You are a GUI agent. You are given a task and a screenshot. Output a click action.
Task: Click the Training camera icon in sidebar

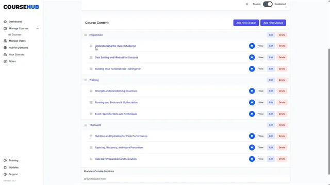(5, 160)
